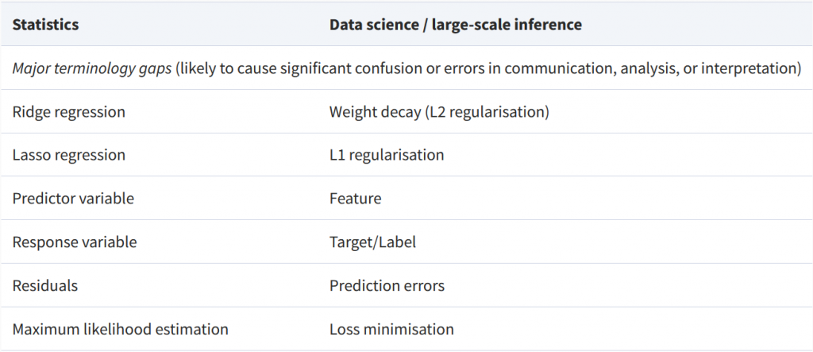Image resolution: width=813 pixels, height=352 pixels.
Task: Select the italic Major terminology gaps text
Action: 92,68
